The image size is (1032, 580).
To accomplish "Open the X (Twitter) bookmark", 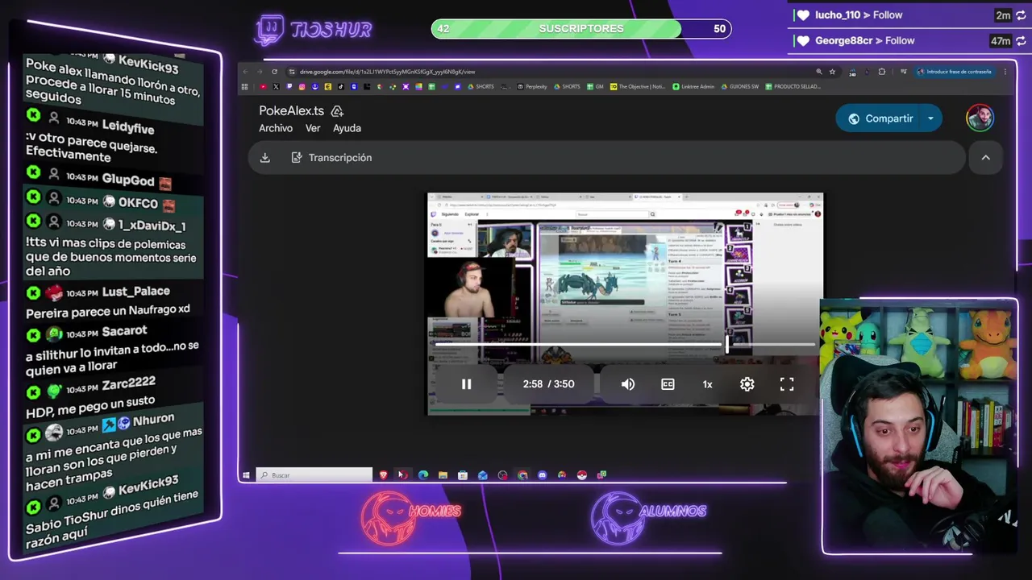I will pyautogui.click(x=277, y=86).
